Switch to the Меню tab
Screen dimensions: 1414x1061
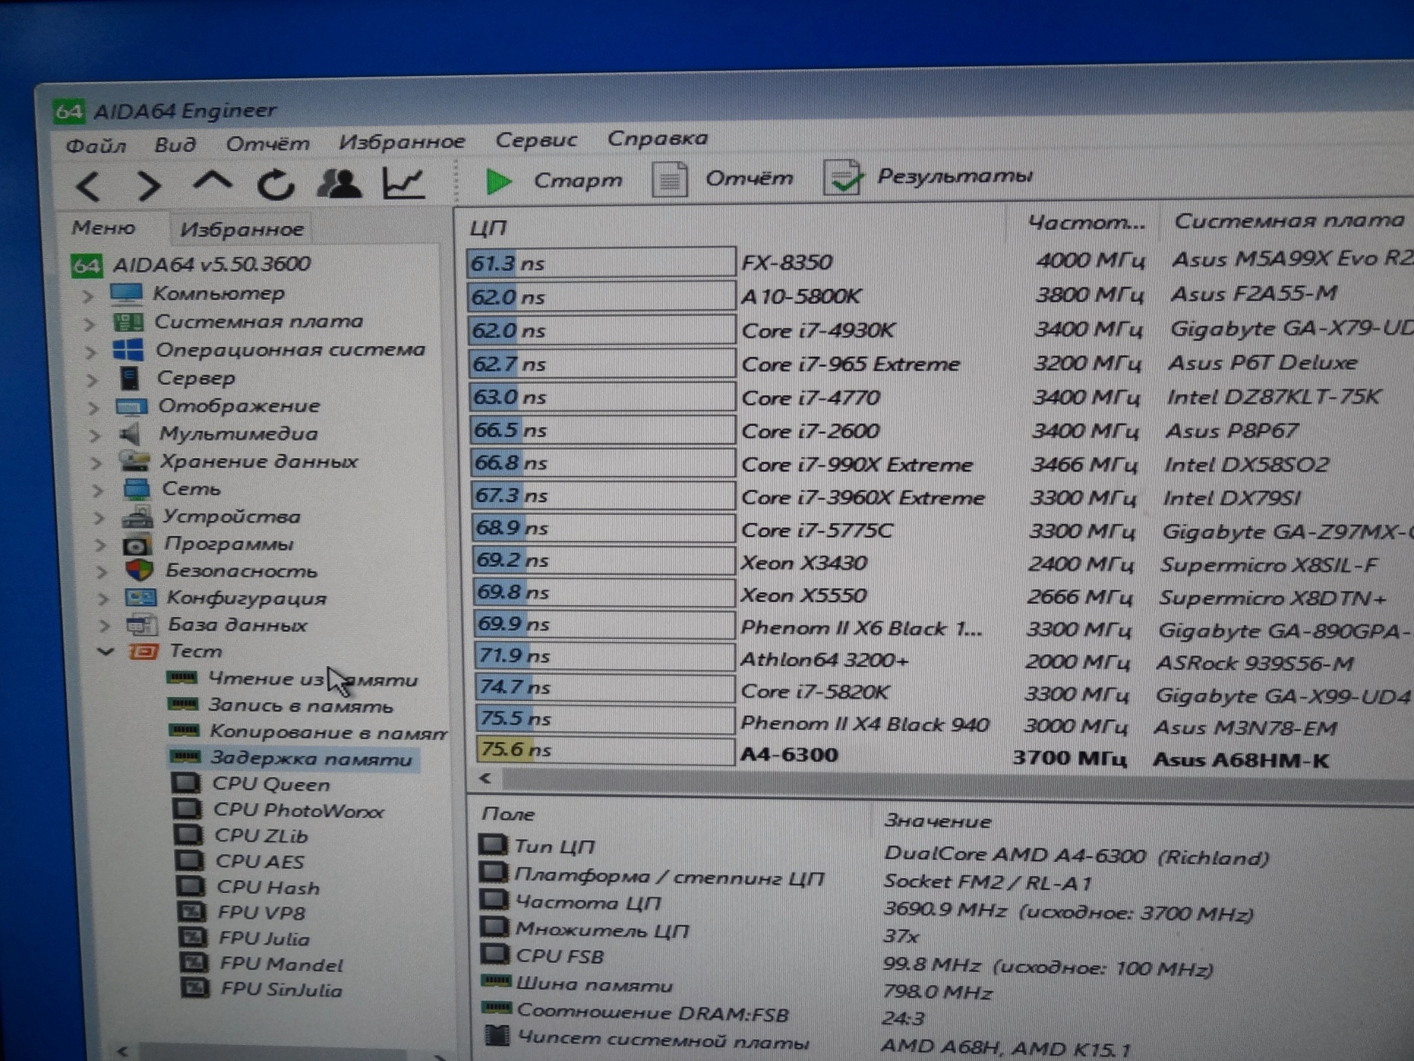pyautogui.click(x=104, y=227)
